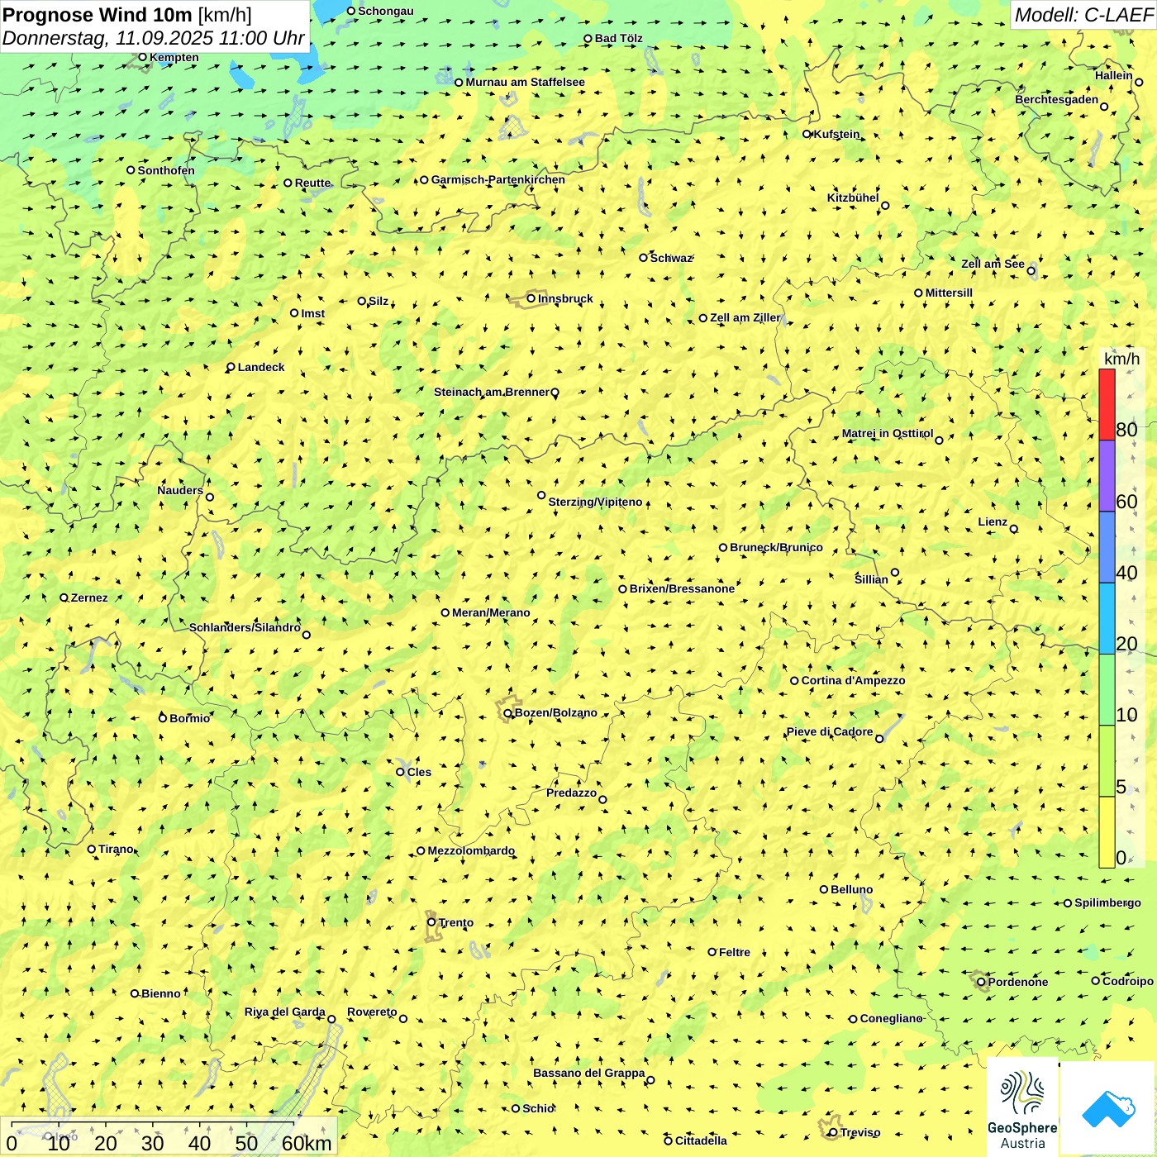1157x1157 pixels.
Task: Click the 'Conegliano' label
Action: [x=891, y=1018]
